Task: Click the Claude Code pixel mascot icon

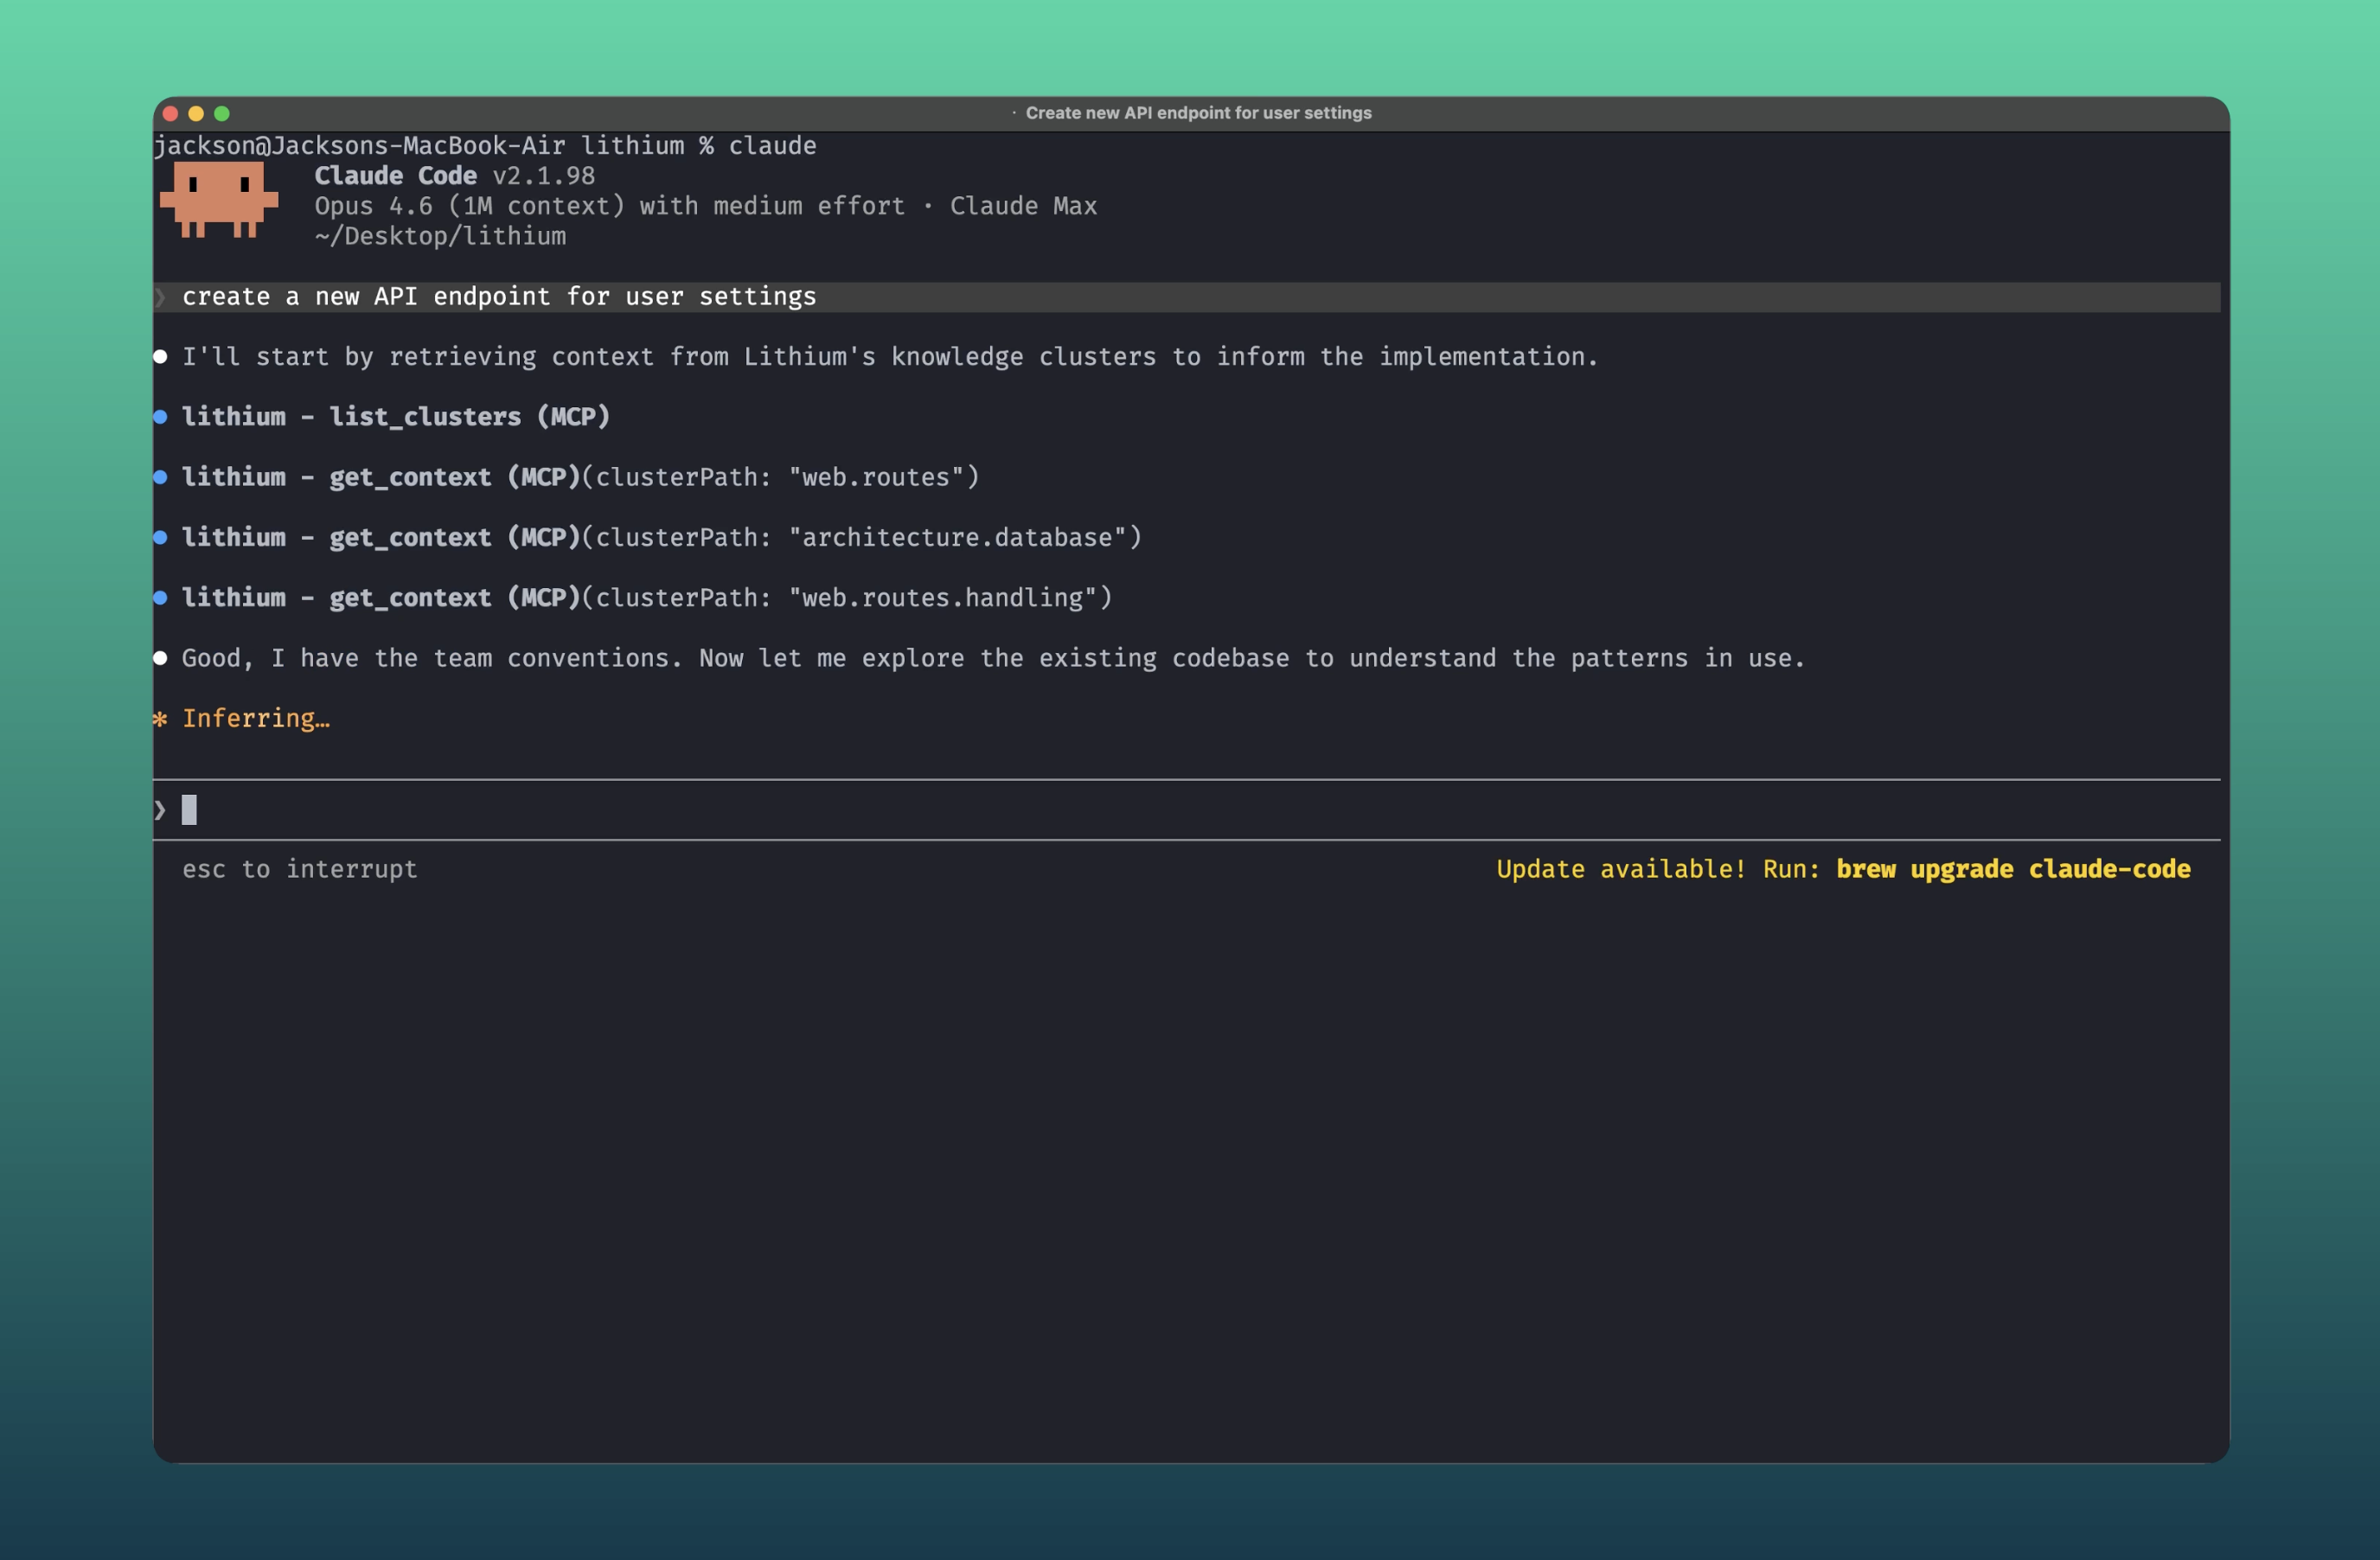Action: 218,200
